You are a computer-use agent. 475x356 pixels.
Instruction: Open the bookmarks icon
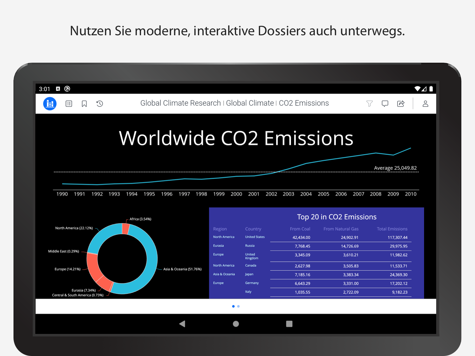(x=84, y=104)
